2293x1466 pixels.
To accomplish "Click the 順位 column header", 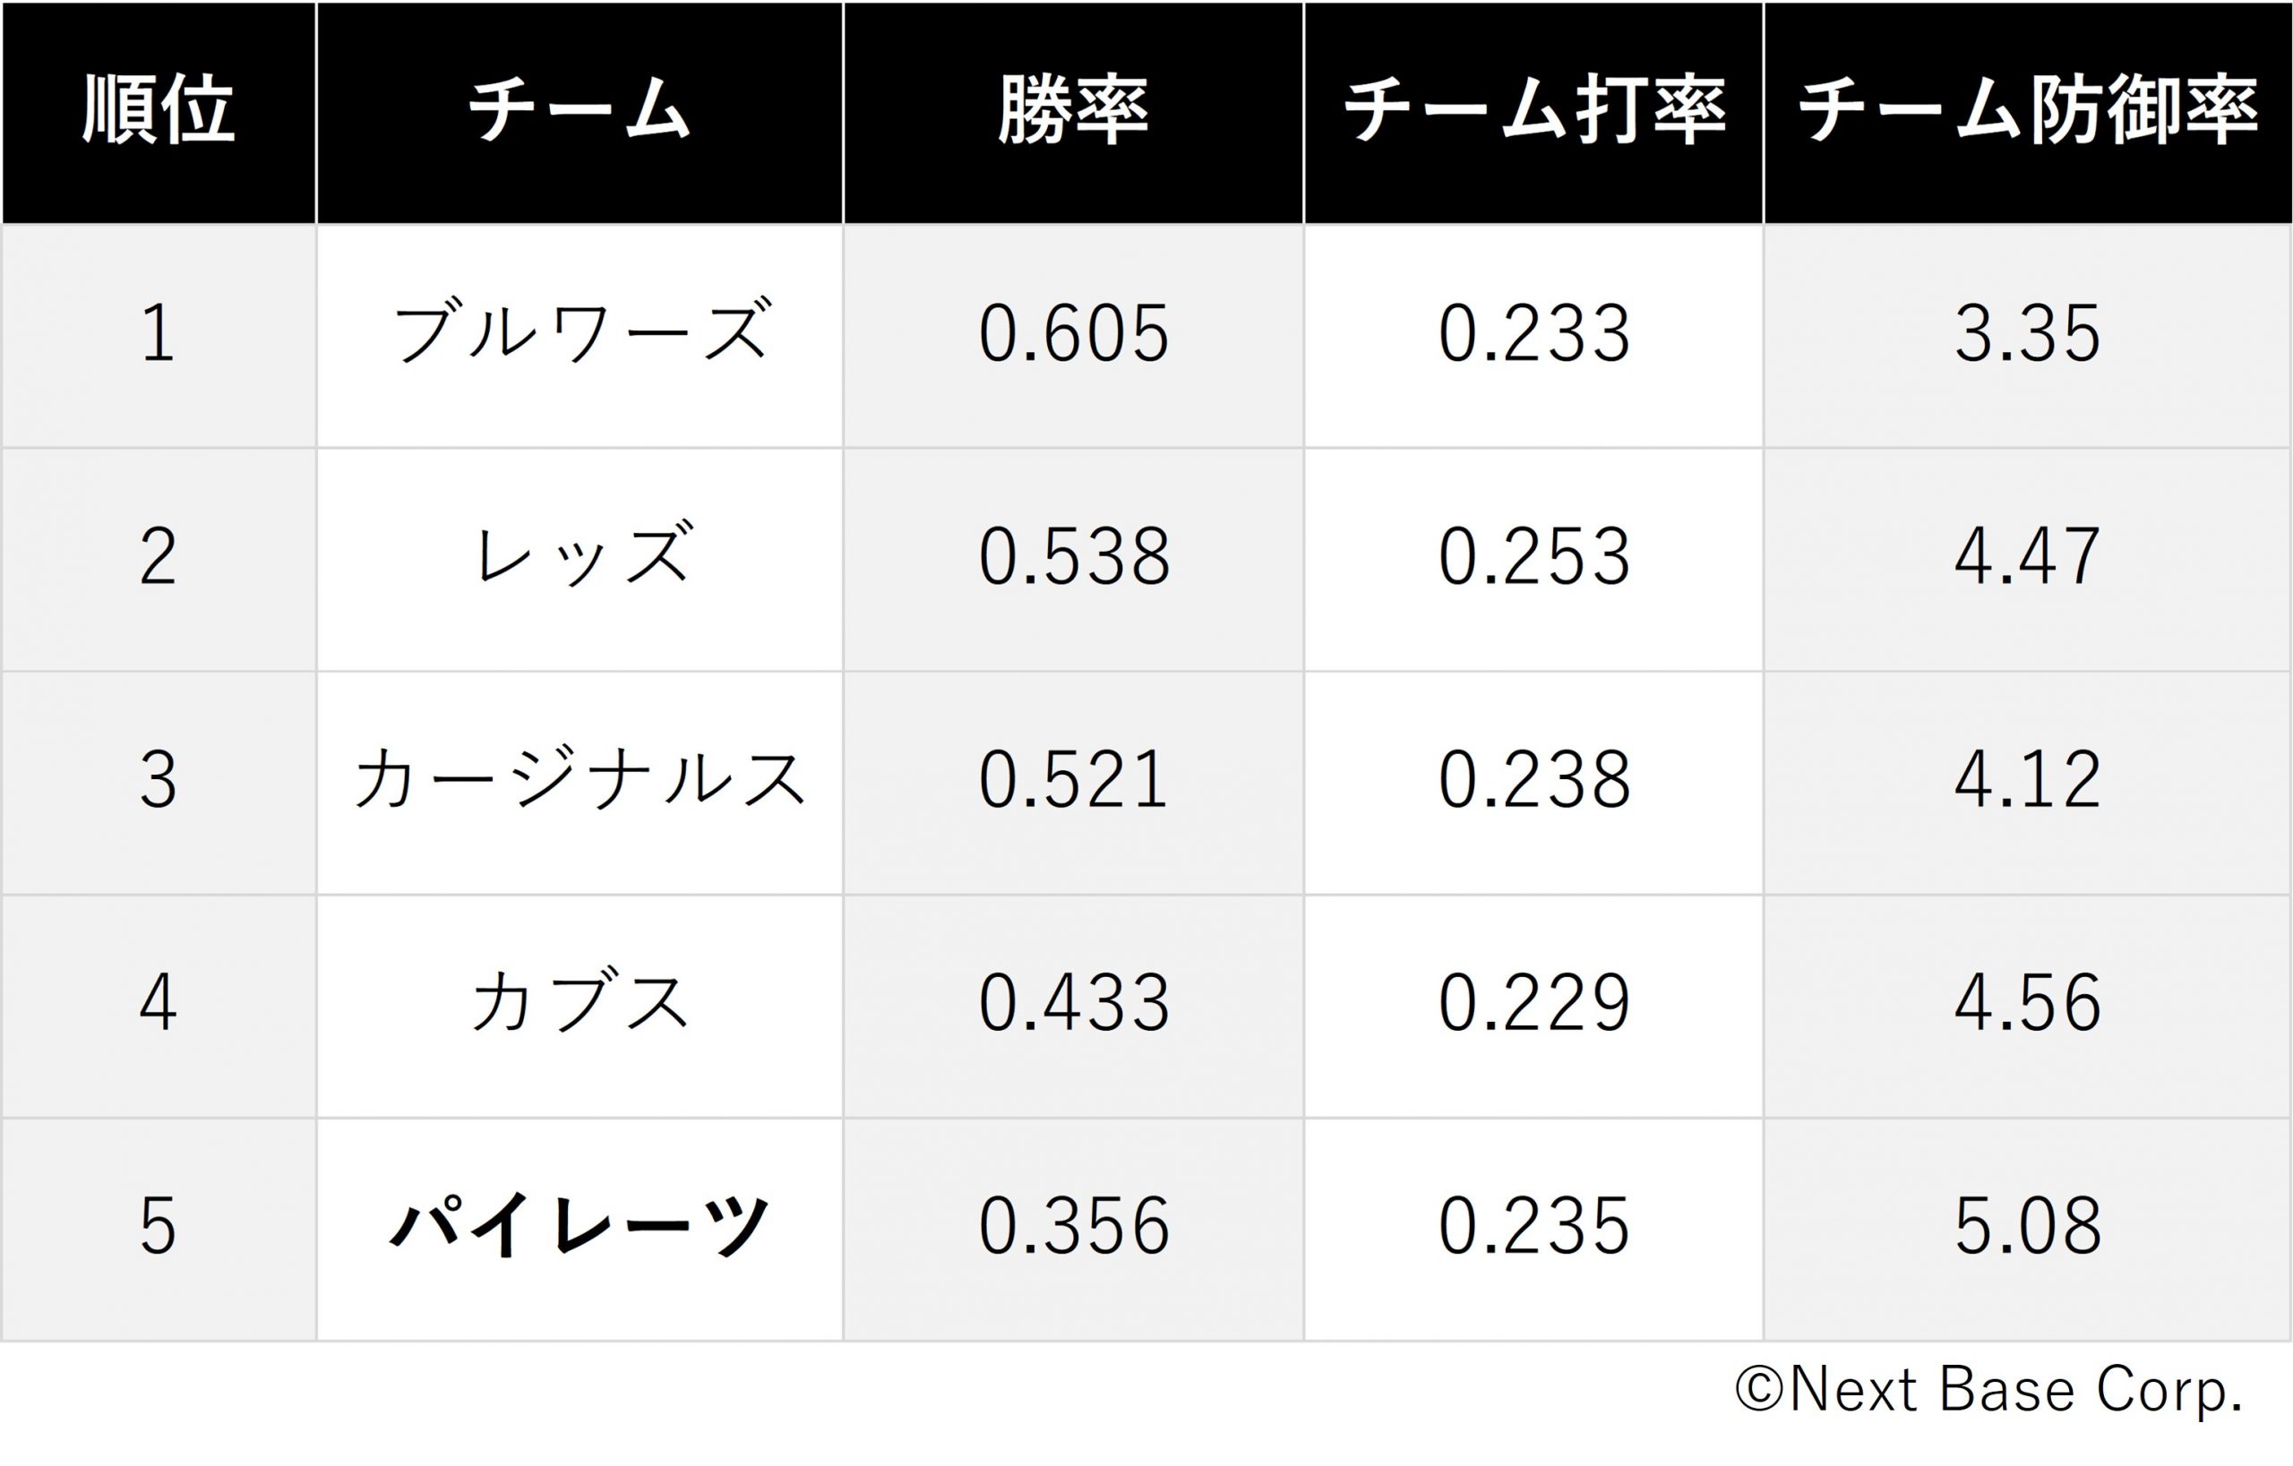I will tap(158, 112).
